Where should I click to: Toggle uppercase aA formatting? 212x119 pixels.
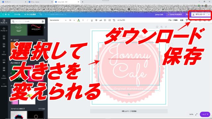click(101, 20)
